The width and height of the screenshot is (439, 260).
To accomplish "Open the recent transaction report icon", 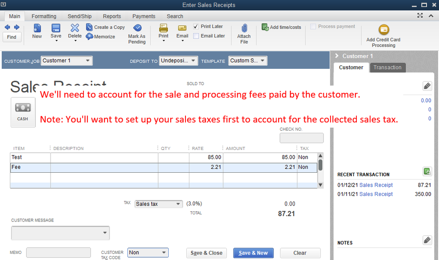I will pos(427,171).
